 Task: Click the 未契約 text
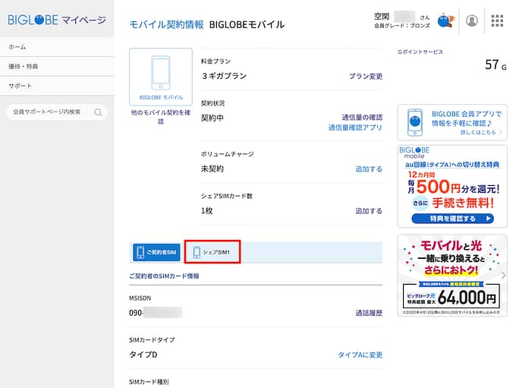click(x=212, y=169)
